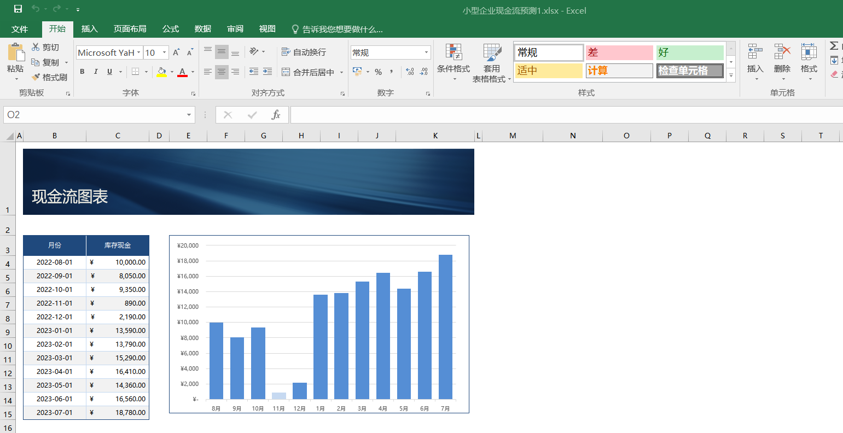The width and height of the screenshot is (843, 433).
Task: Click the AutoSum sigma icon
Action: tap(834, 46)
